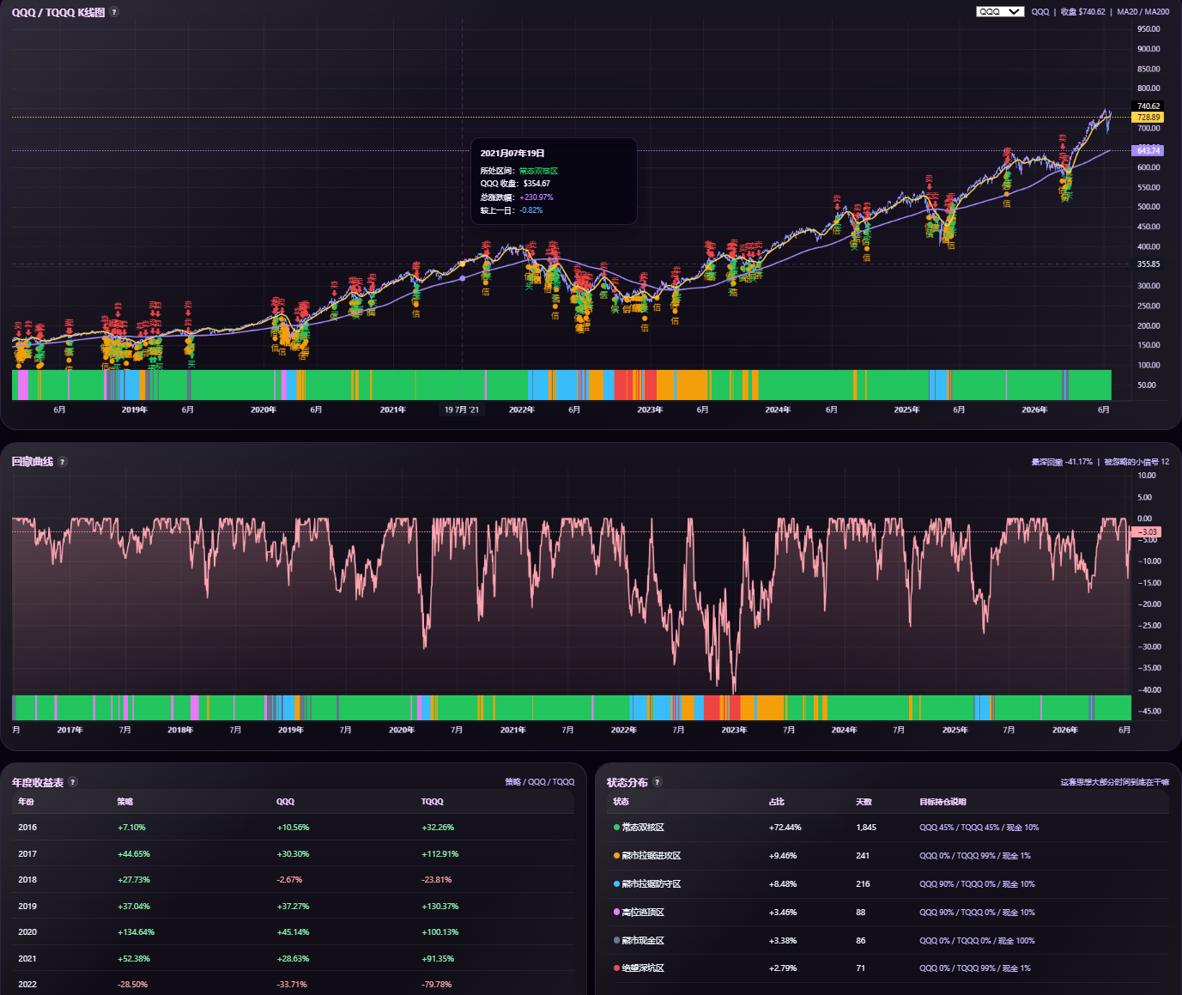Click the 状态 column header

pyautogui.click(x=621, y=802)
